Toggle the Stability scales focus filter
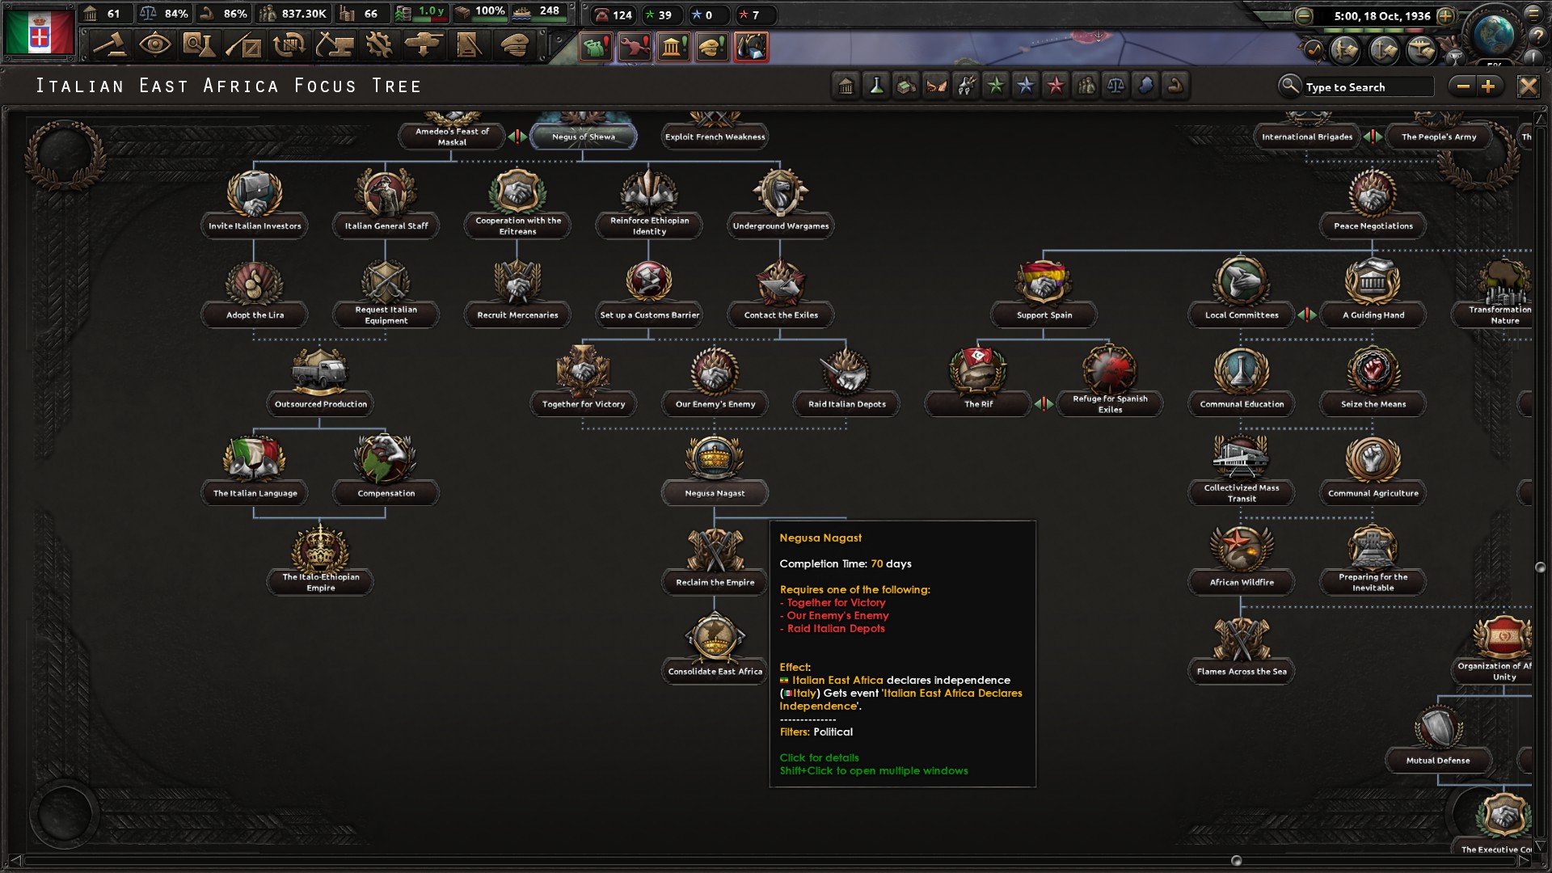 [1115, 86]
